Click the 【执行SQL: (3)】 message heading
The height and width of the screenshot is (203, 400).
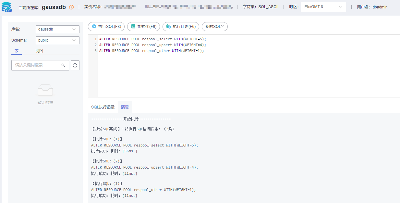tap(107, 184)
